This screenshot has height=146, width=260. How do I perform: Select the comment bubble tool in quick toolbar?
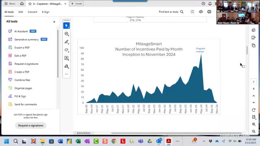67,34
